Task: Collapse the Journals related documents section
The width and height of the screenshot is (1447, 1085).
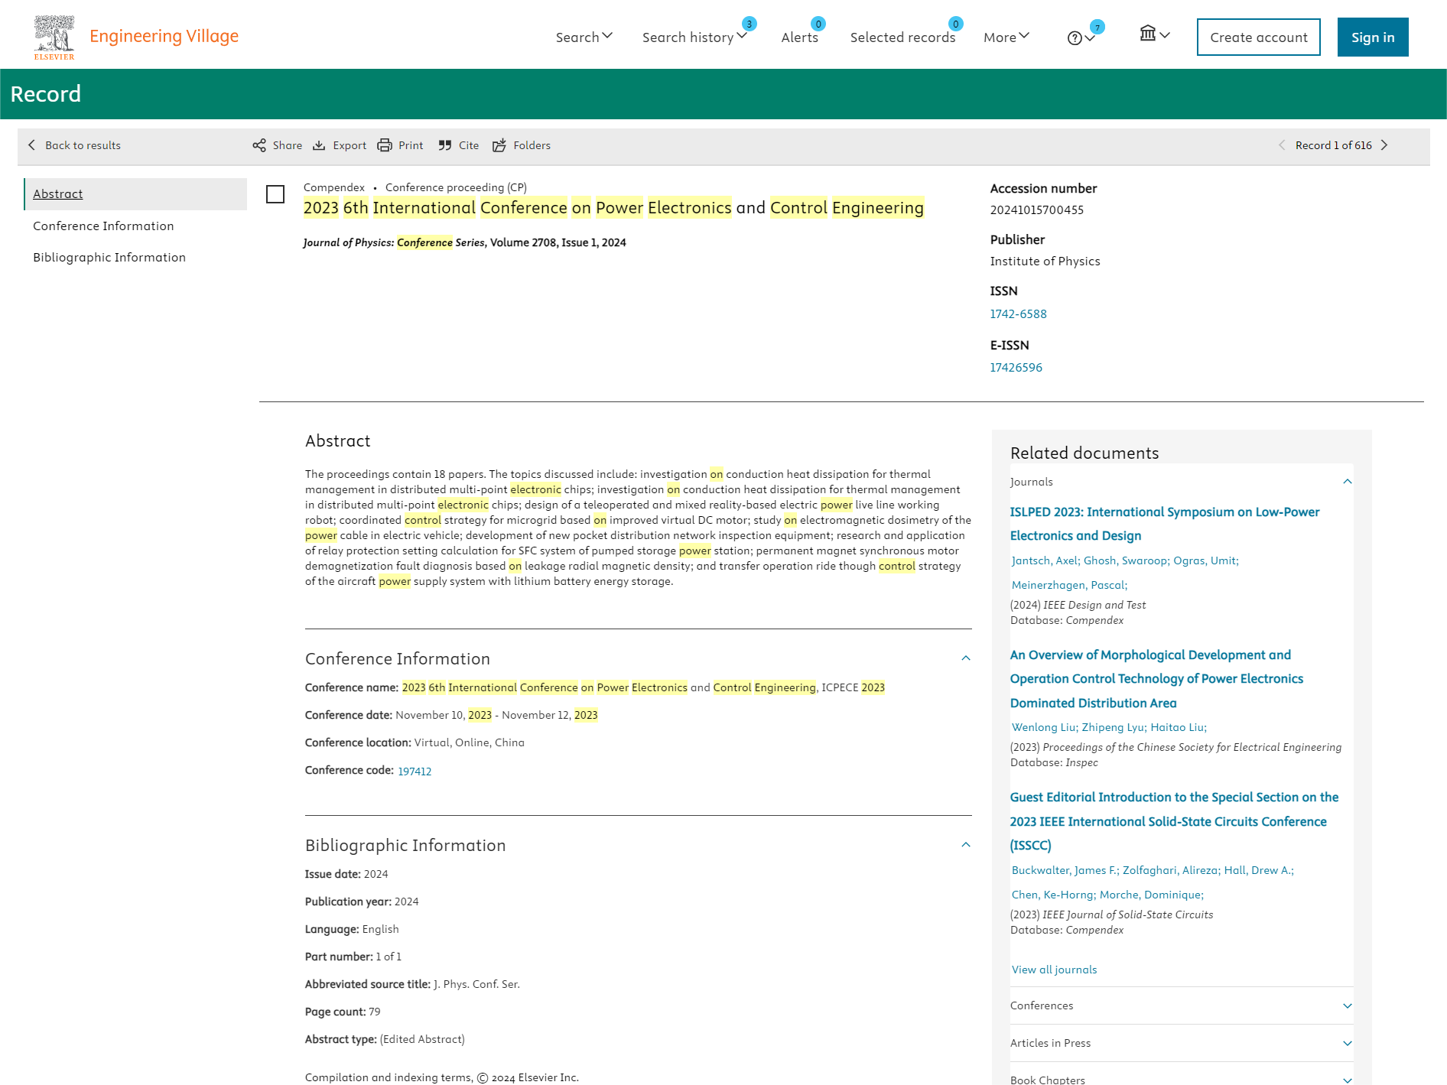Action: (1348, 482)
